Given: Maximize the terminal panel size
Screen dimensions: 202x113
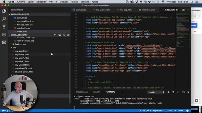Looking at the screenshot, I should click(178, 92).
